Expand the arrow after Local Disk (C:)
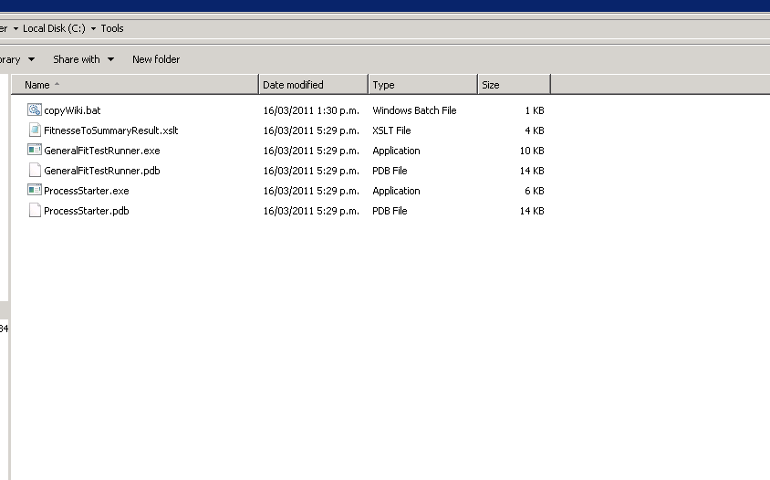The image size is (770, 480). tap(93, 28)
